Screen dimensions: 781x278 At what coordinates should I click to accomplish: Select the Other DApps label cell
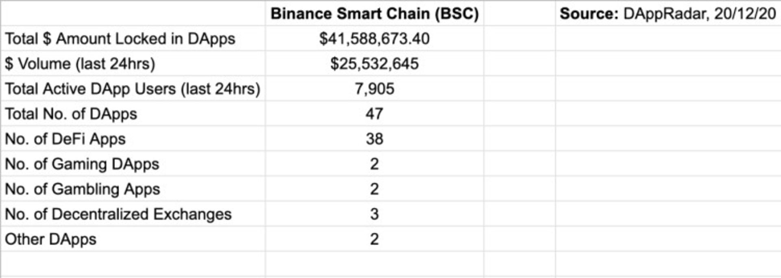click(x=51, y=239)
